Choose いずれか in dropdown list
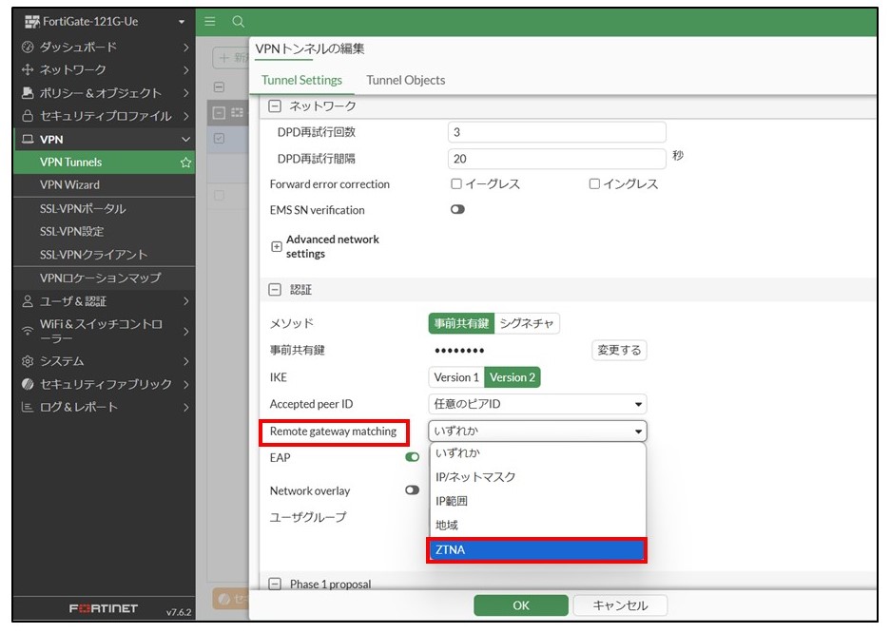The width and height of the screenshot is (890, 633). coord(537,452)
